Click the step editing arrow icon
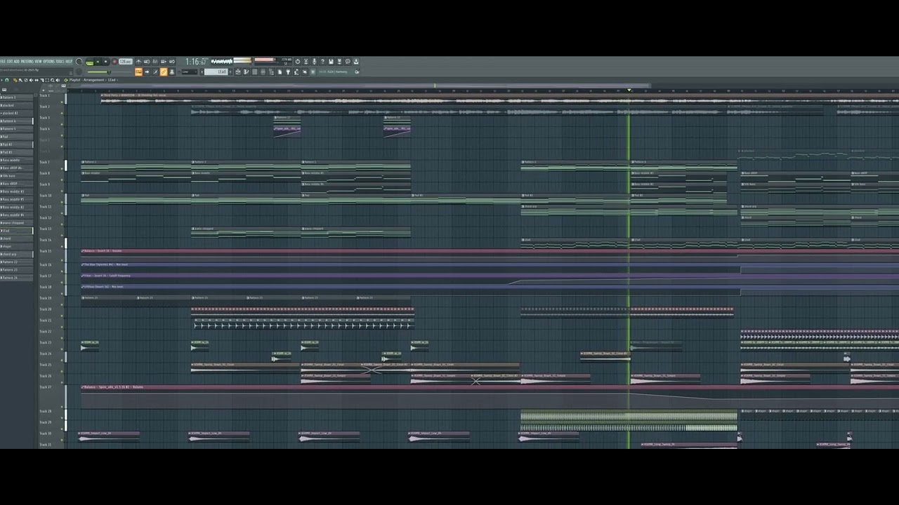 [147, 72]
